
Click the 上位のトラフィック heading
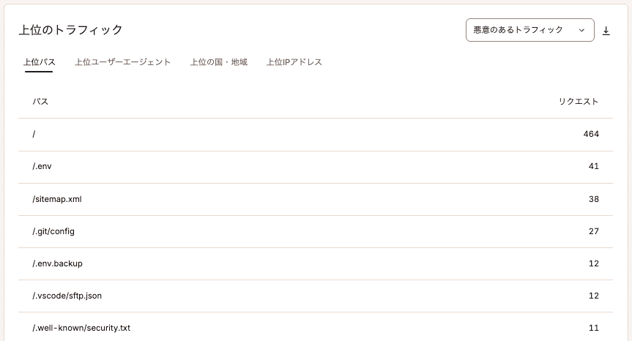coord(70,30)
